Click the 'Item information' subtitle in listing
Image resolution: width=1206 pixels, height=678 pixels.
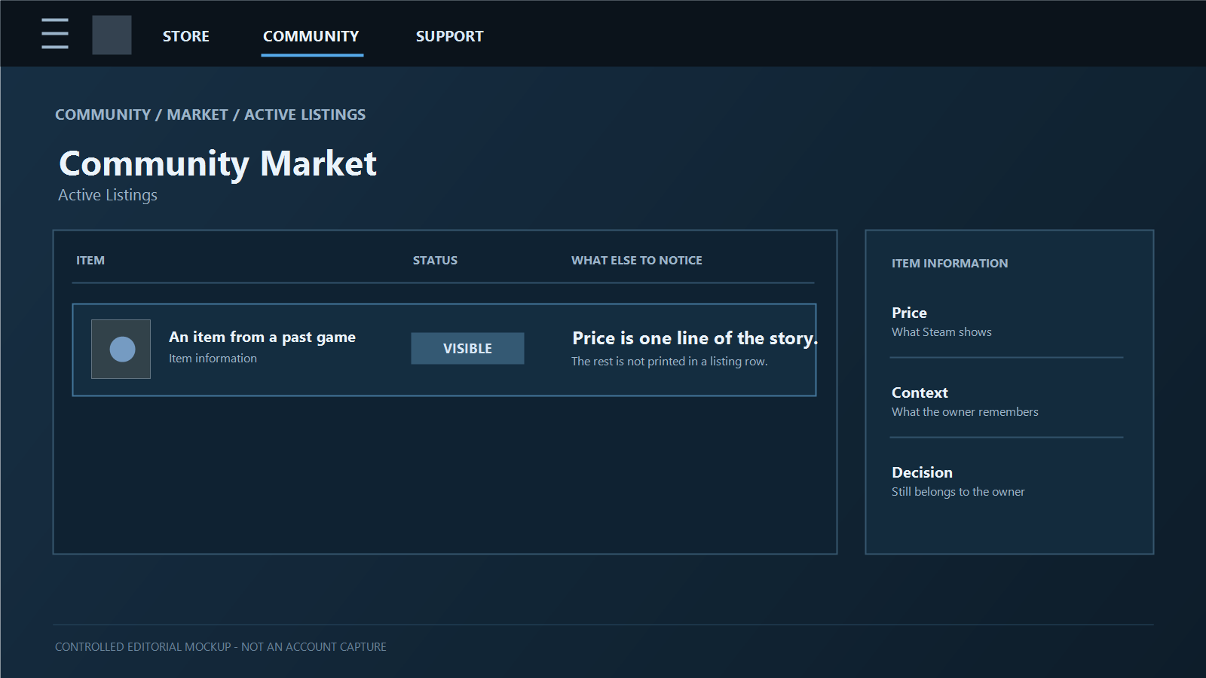(x=213, y=359)
